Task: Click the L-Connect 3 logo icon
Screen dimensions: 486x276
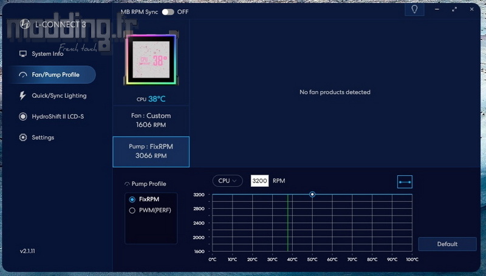Action: pyautogui.click(x=25, y=24)
